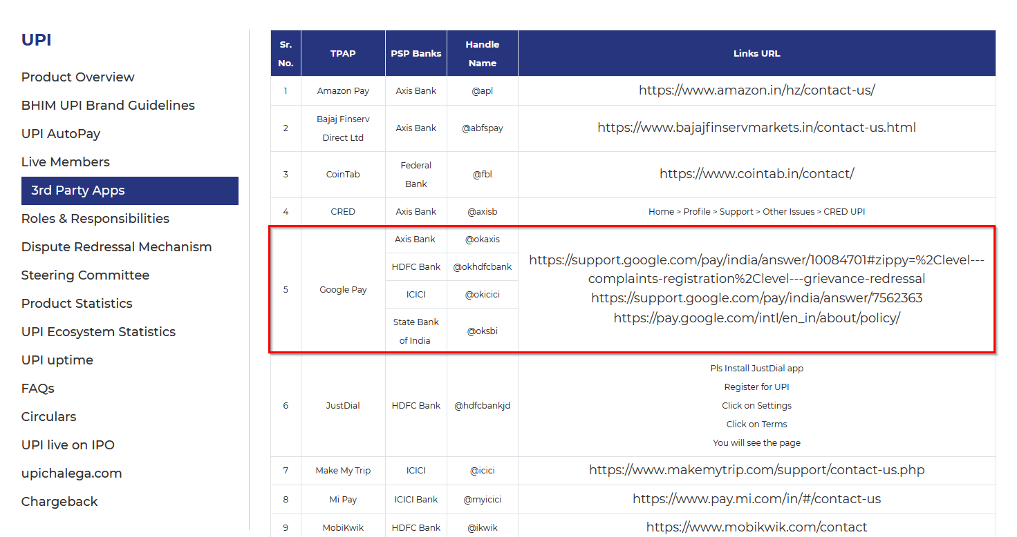Screen dimensions: 1017x537
Task: Select the ICICI Bank cell for Mi Pay
Action: click(x=416, y=499)
